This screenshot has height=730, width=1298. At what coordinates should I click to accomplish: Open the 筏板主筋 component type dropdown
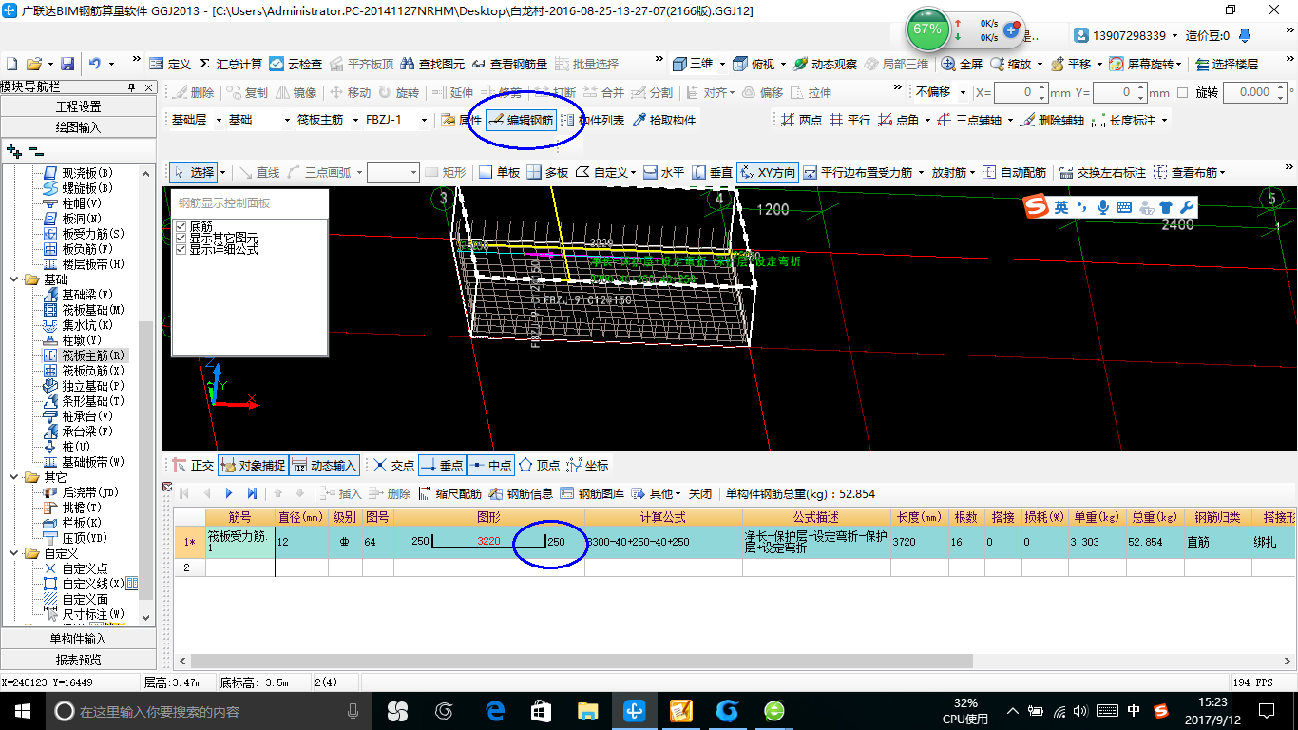[x=355, y=120]
